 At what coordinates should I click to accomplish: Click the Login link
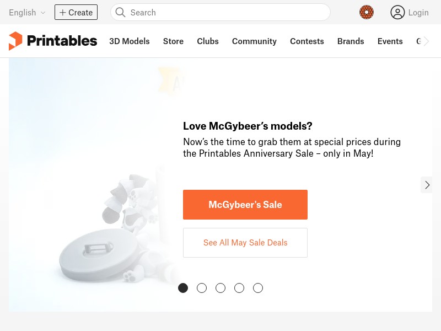point(418,13)
